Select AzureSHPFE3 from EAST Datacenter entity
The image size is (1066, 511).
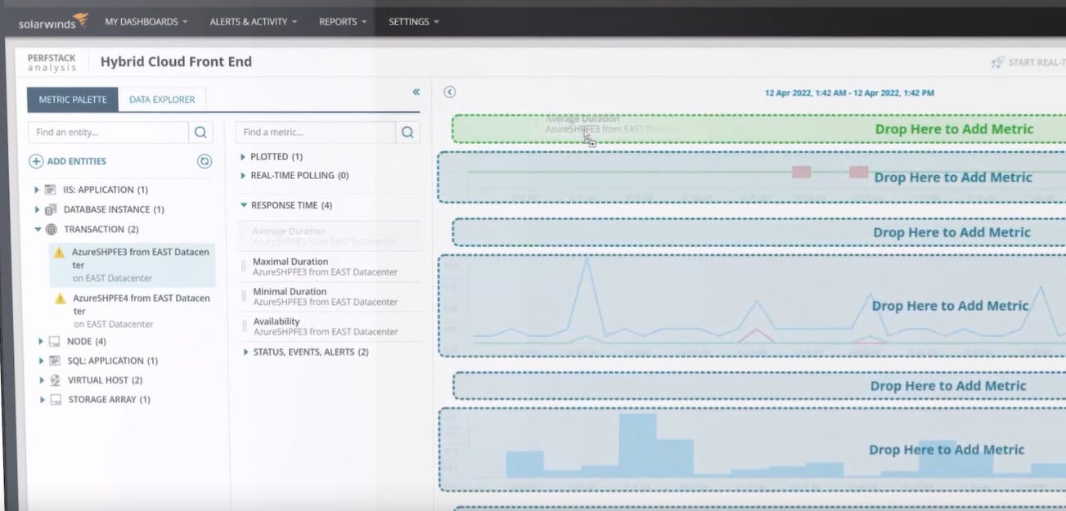pyautogui.click(x=133, y=265)
